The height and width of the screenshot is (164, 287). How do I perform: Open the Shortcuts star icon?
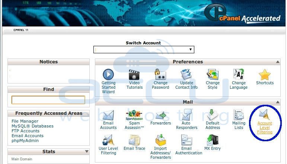click(265, 75)
